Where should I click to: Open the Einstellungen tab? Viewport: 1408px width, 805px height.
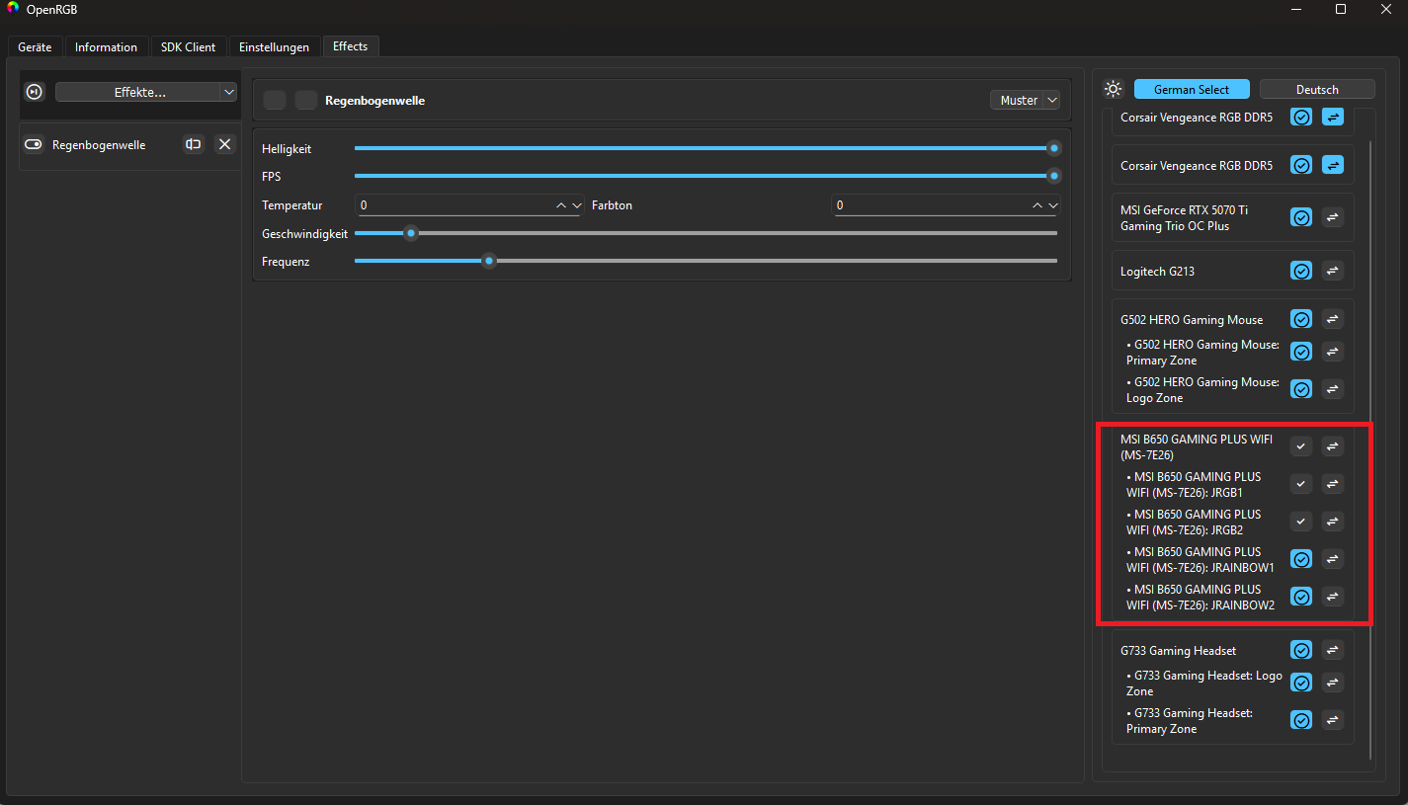pyautogui.click(x=275, y=46)
